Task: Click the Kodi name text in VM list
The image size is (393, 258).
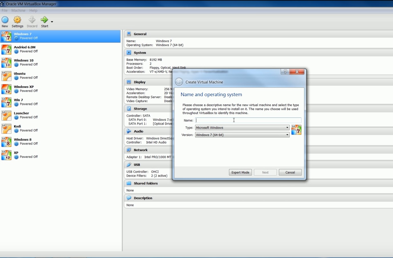Action: [17, 126]
